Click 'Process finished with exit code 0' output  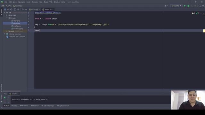click(x=30, y=100)
